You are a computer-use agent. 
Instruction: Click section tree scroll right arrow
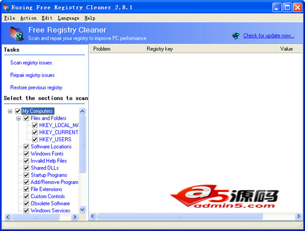click(75, 217)
